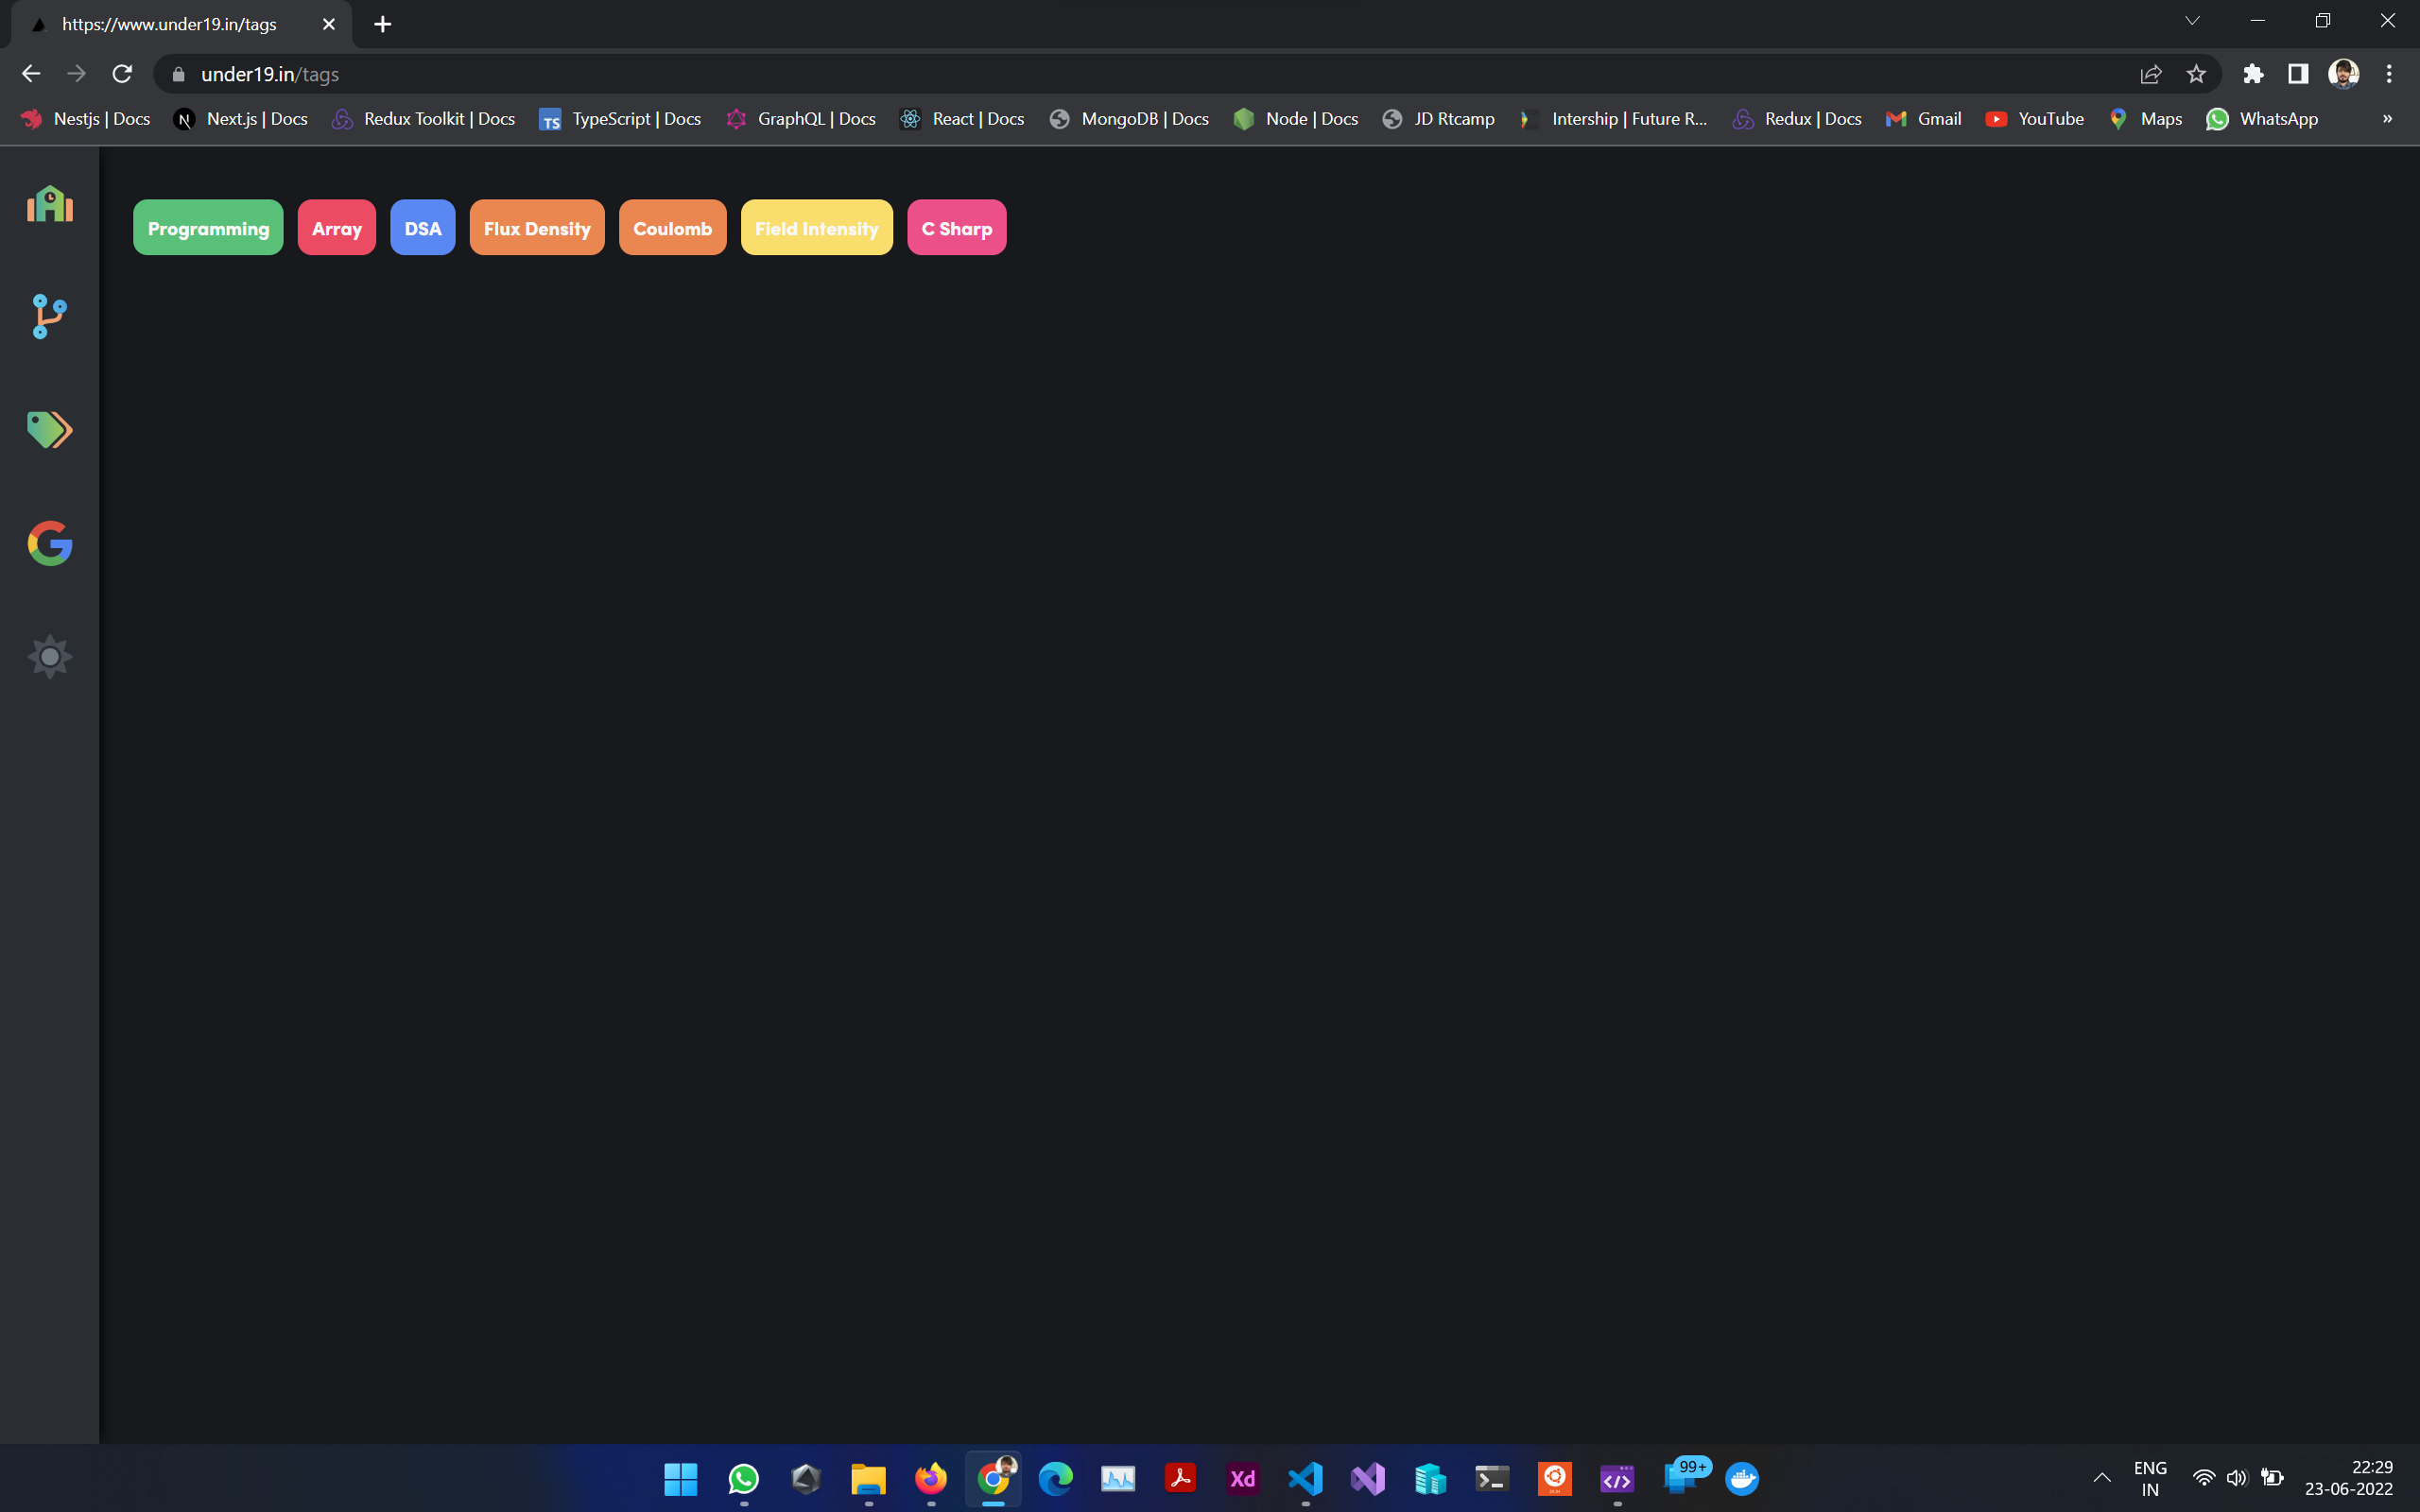Open the React | Docs bookmark
The height and width of the screenshot is (1512, 2420).
tap(962, 119)
